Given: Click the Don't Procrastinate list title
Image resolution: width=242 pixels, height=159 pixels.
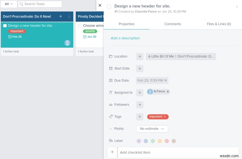Looking at the screenshot, I should 27,17.
